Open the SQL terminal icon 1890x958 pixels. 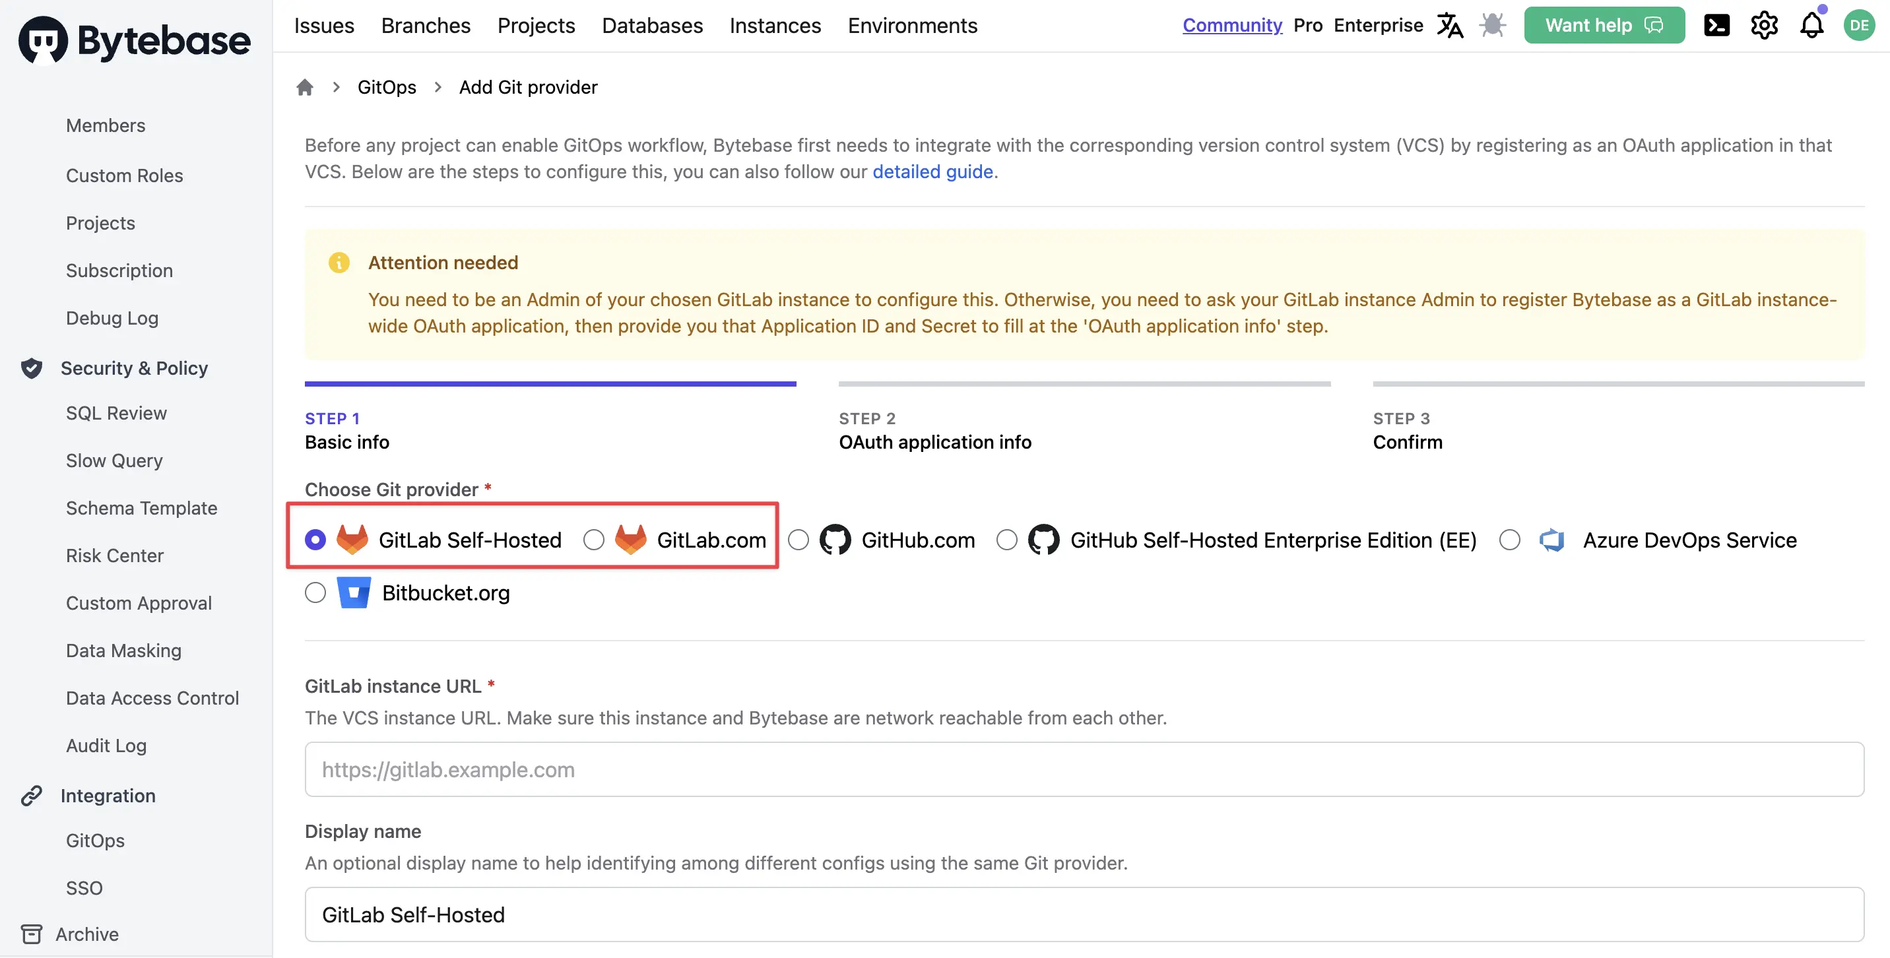click(x=1716, y=25)
